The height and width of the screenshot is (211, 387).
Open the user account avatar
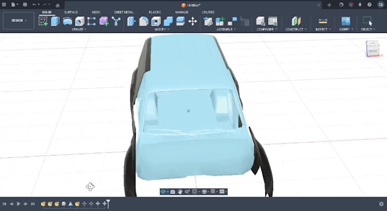(x=380, y=5)
